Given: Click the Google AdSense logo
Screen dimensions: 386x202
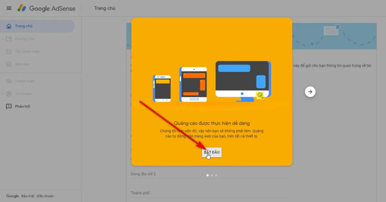Looking at the screenshot, I should click(x=46, y=8).
